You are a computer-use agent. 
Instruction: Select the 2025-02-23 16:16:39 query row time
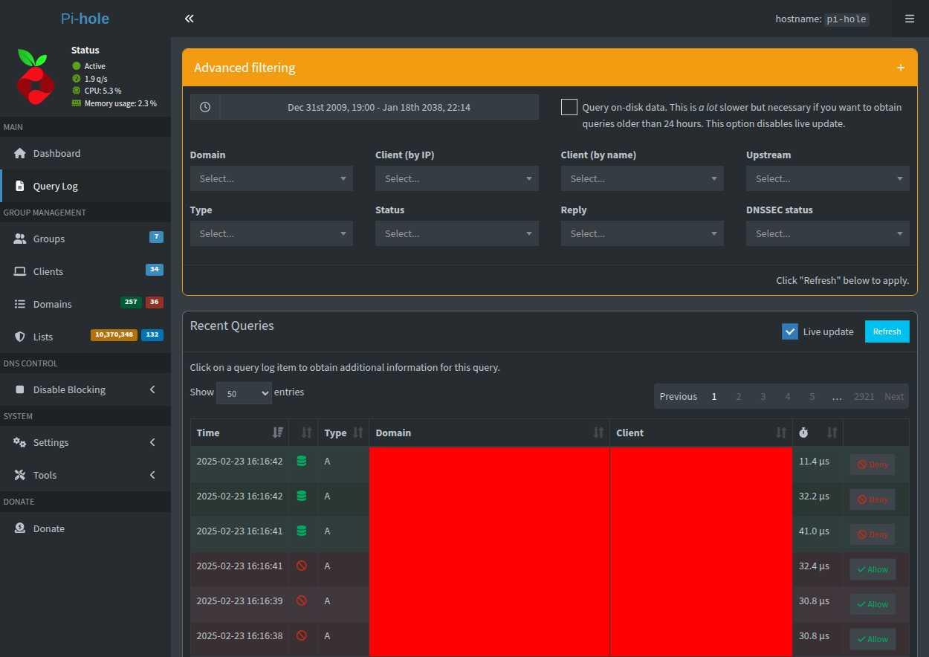pyautogui.click(x=239, y=601)
